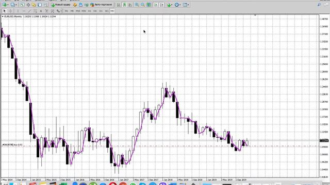Open the Periods clock icon
Viewport: 330px width, 185px height.
(176, 5)
